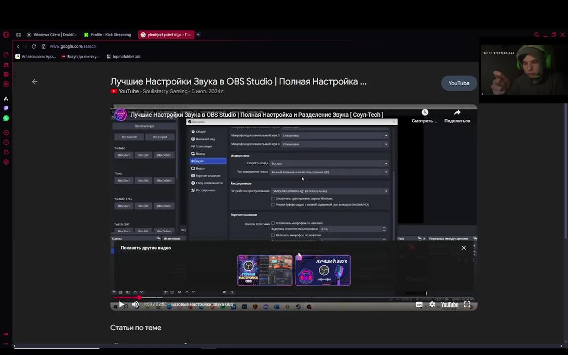
Task: Open GX Cleaner broom icon in sidebar
Action: click(6, 65)
